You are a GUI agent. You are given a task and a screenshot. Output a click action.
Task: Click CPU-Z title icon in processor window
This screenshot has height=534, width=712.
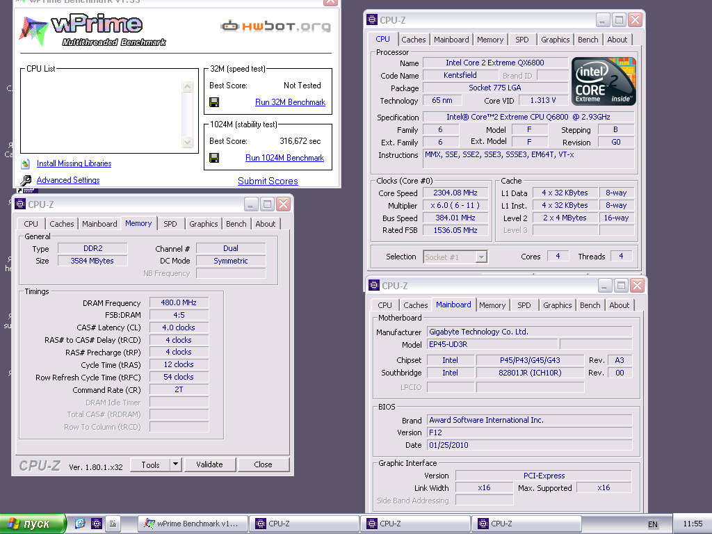(372, 19)
